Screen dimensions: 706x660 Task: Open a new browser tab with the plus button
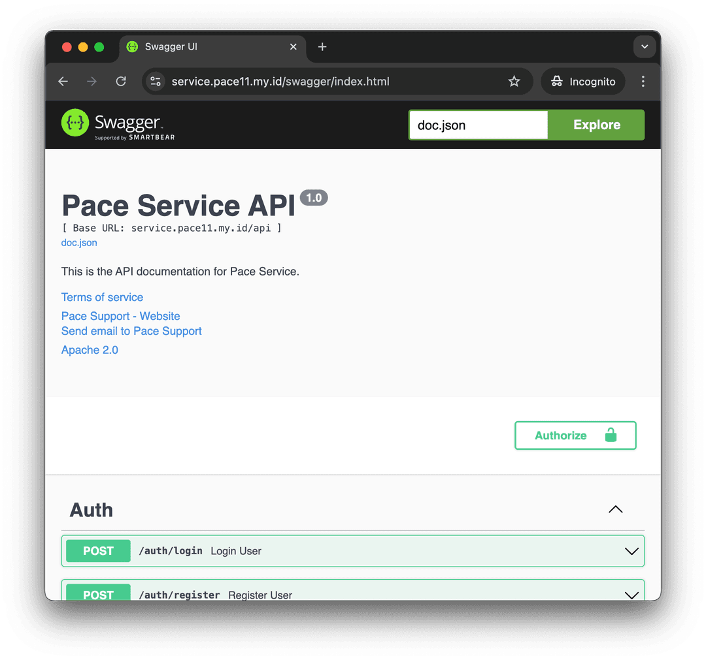322,46
